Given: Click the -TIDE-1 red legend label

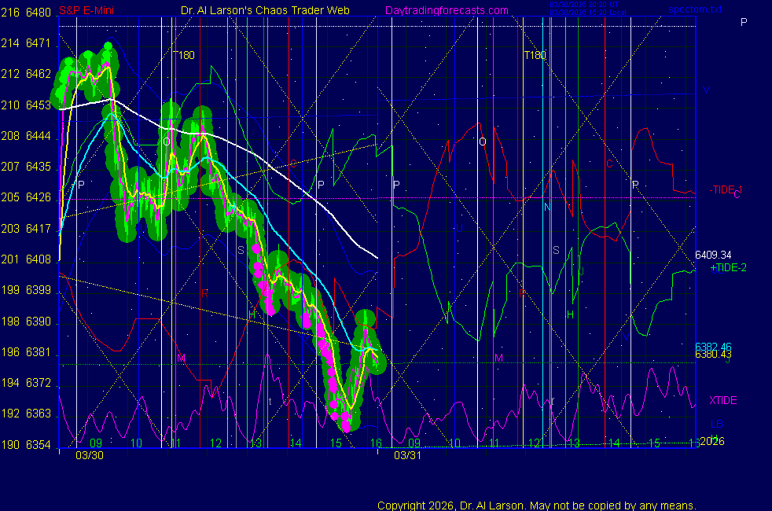Looking at the screenshot, I should tap(726, 189).
